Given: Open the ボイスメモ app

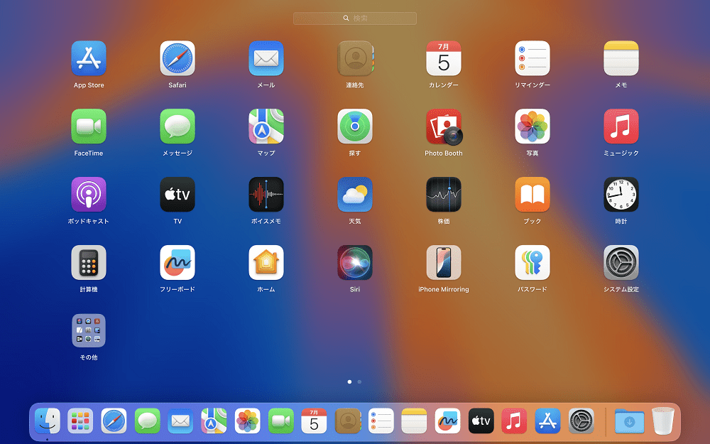Looking at the screenshot, I should coord(266,195).
